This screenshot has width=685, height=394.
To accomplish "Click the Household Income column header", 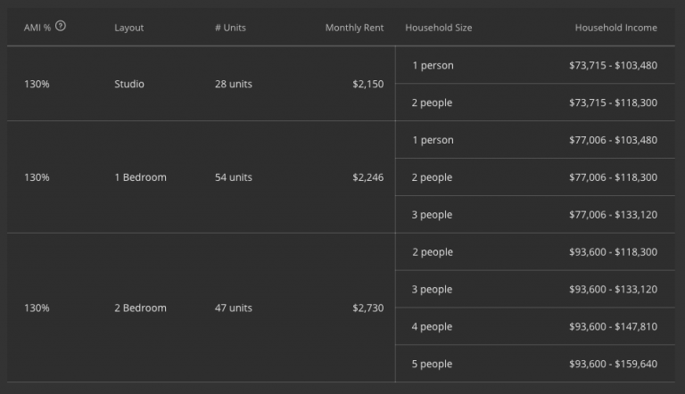I will [615, 28].
